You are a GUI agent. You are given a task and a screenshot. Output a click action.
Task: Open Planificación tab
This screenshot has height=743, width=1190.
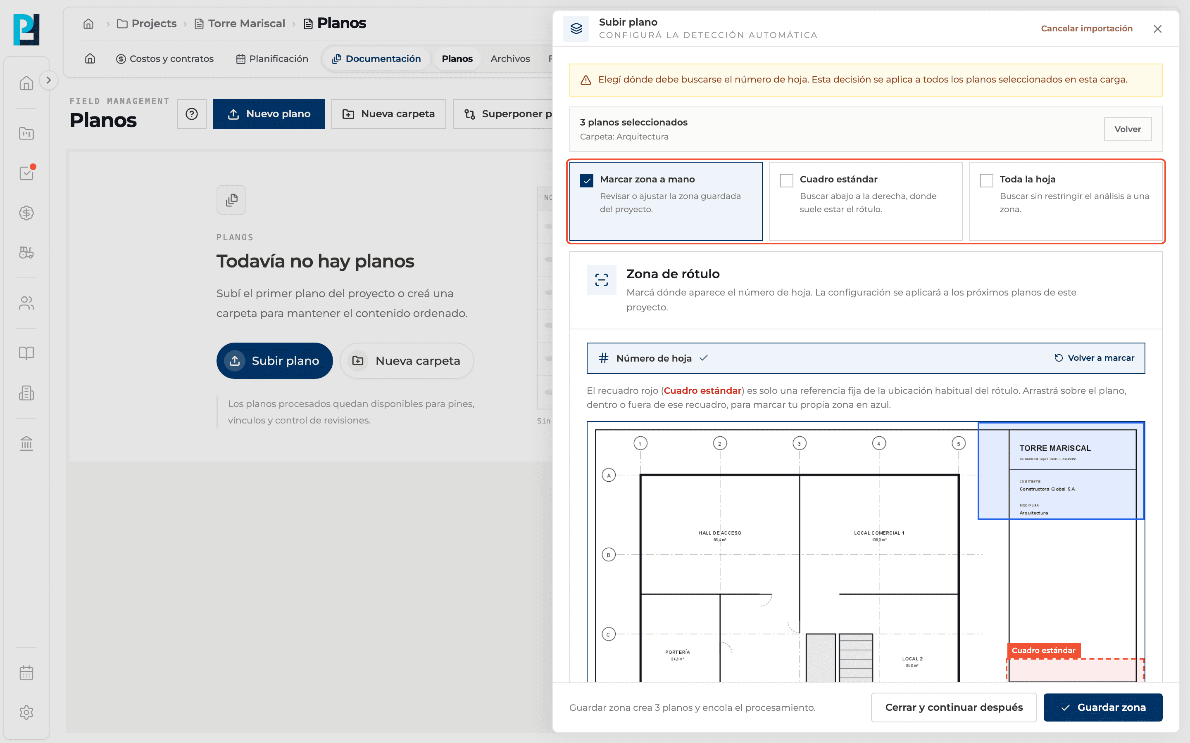[x=272, y=59]
